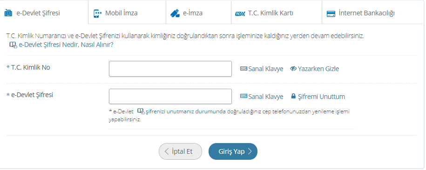Screen dimensions: 426x170
Task: Focus the T.C. Kimlik No input field
Action: (x=170, y=69)
